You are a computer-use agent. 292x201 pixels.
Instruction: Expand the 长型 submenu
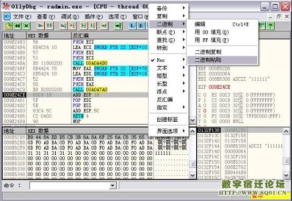(168, 83)
